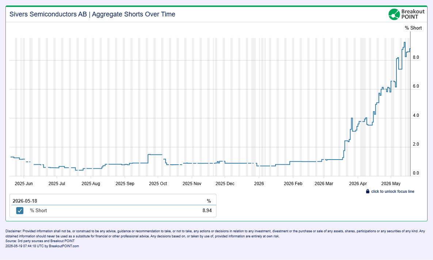Click the 2.0 y-axis label
Viewport: 433px width, 260px height.
point(416,144)
